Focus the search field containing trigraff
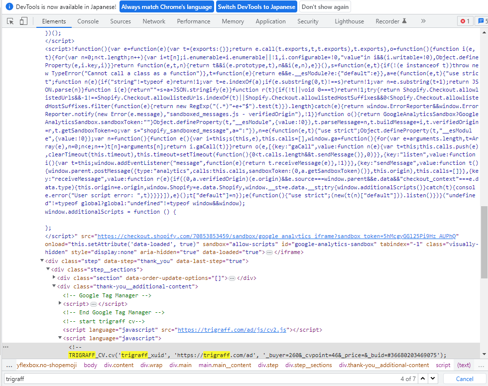 199,379
